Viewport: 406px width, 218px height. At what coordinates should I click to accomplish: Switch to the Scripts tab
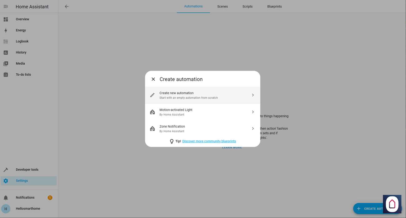pos(247,6)
